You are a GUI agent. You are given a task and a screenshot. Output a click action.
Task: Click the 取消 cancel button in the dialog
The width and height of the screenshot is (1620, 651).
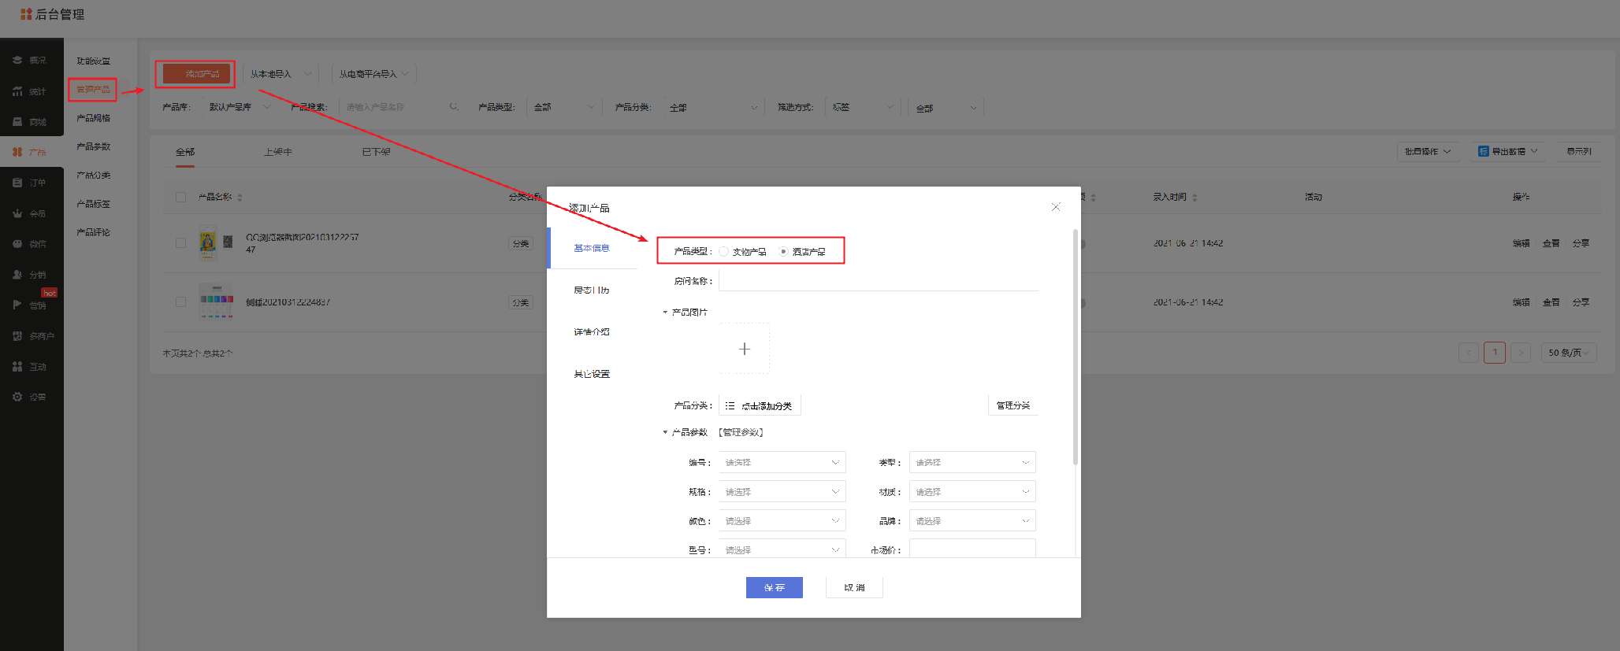(x=854, y=587)
